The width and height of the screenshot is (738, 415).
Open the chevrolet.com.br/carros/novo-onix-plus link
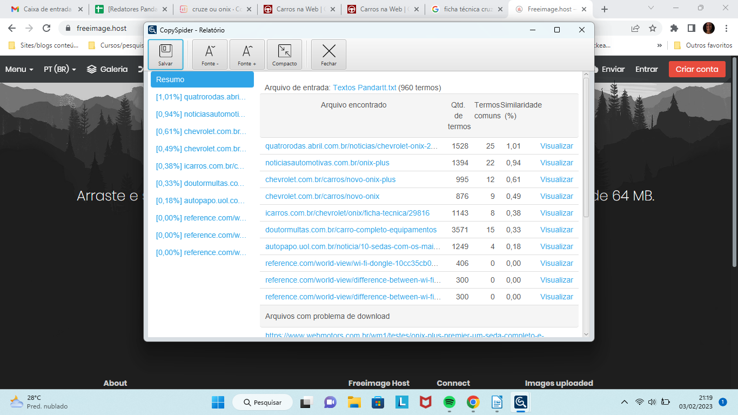coord(330,179)
